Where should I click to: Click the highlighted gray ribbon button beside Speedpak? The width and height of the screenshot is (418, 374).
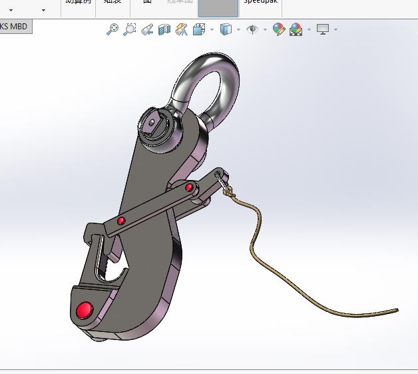pyautogui.click(x=218, y=8)
